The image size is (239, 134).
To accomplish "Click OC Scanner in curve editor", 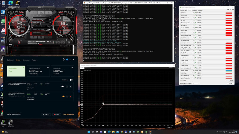I will pyautogui.click(x=172, y=68).
